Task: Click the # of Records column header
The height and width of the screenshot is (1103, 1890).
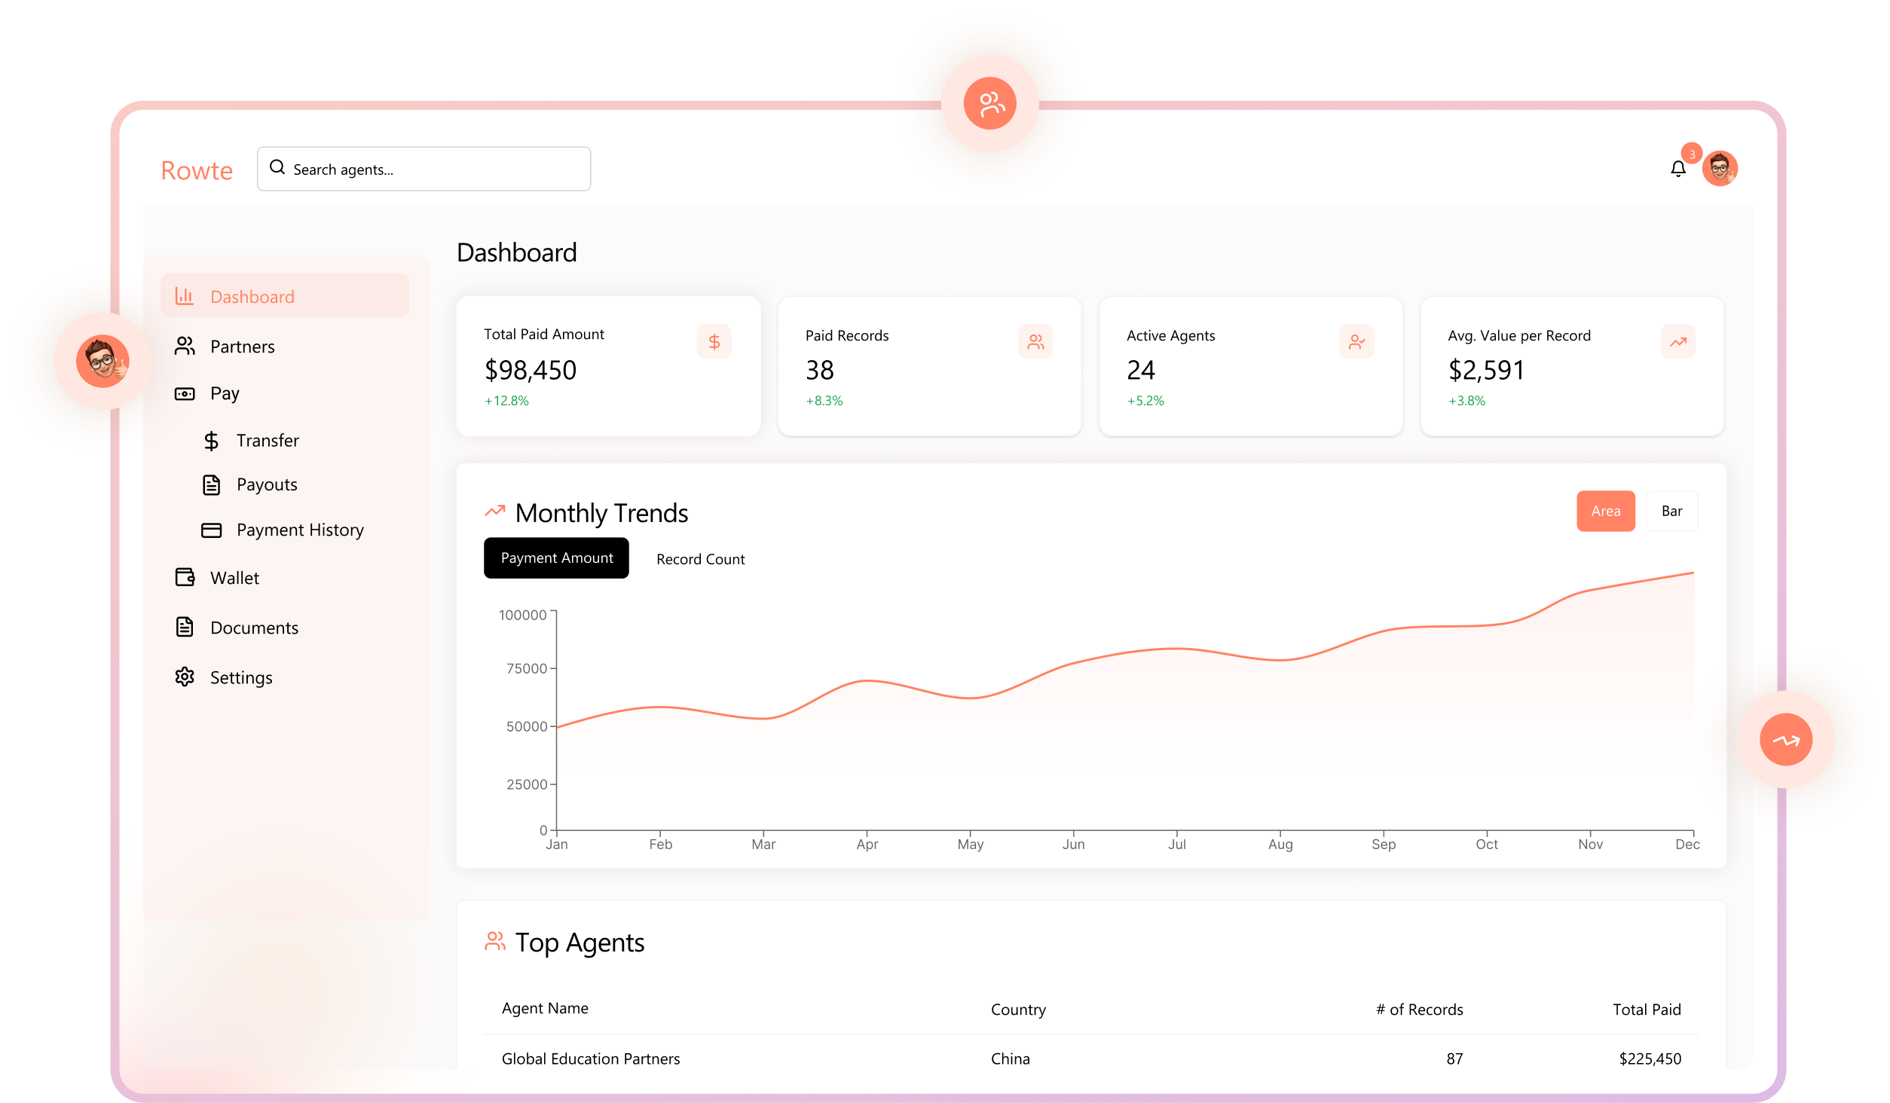Action: coord(1419,1010)
